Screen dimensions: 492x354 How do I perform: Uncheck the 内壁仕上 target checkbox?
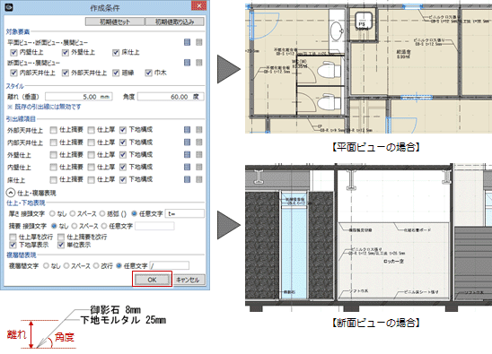pyautogui.click(x=13, y=52)
